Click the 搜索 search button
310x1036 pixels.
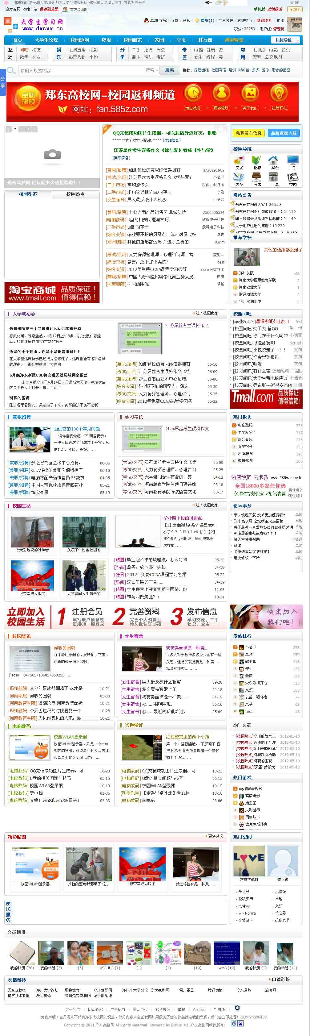[170, 70]
